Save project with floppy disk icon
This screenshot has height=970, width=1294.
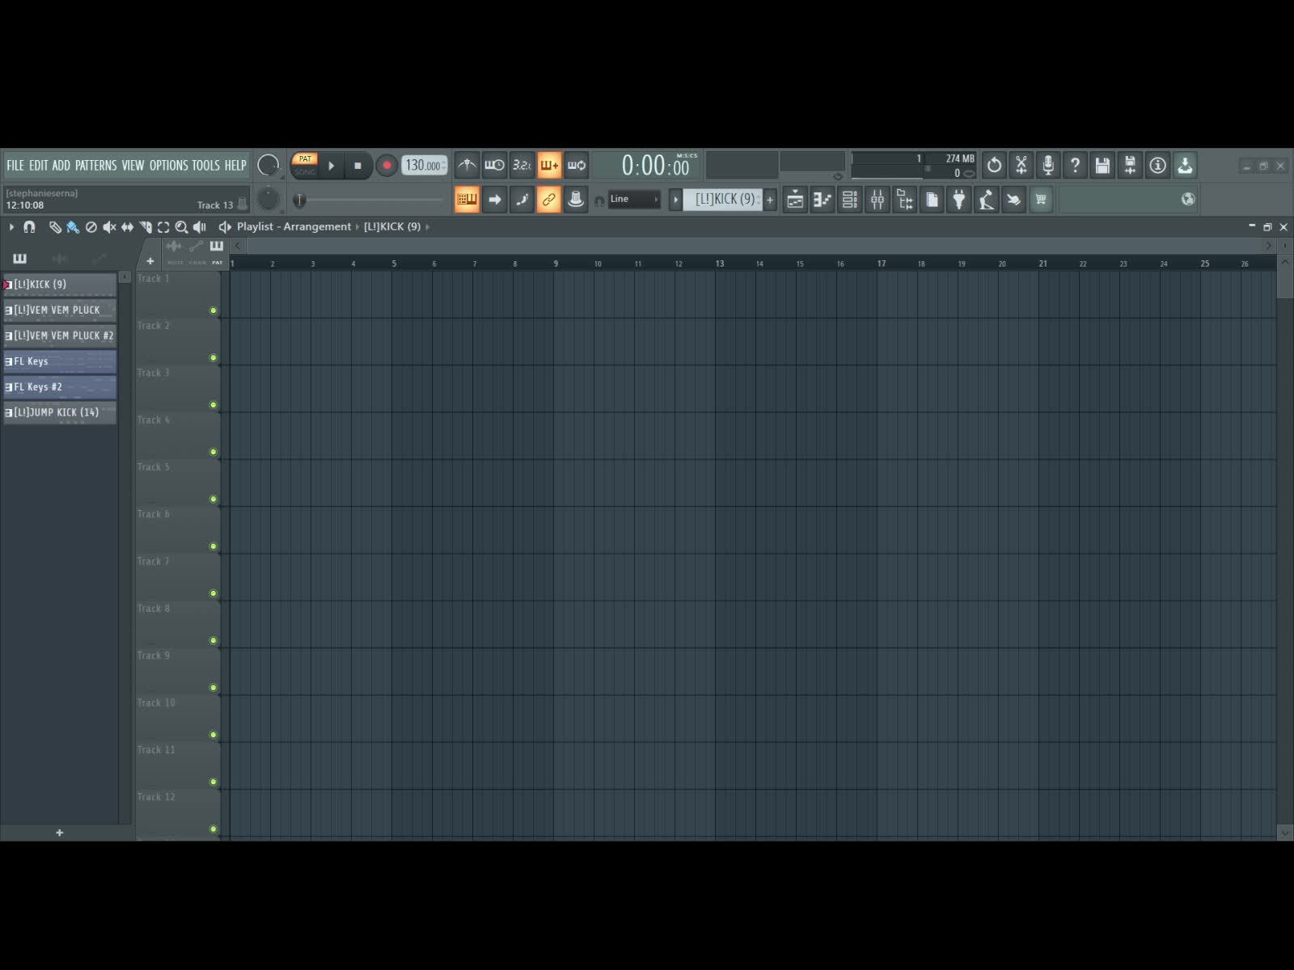click(x=1102, y=166)
